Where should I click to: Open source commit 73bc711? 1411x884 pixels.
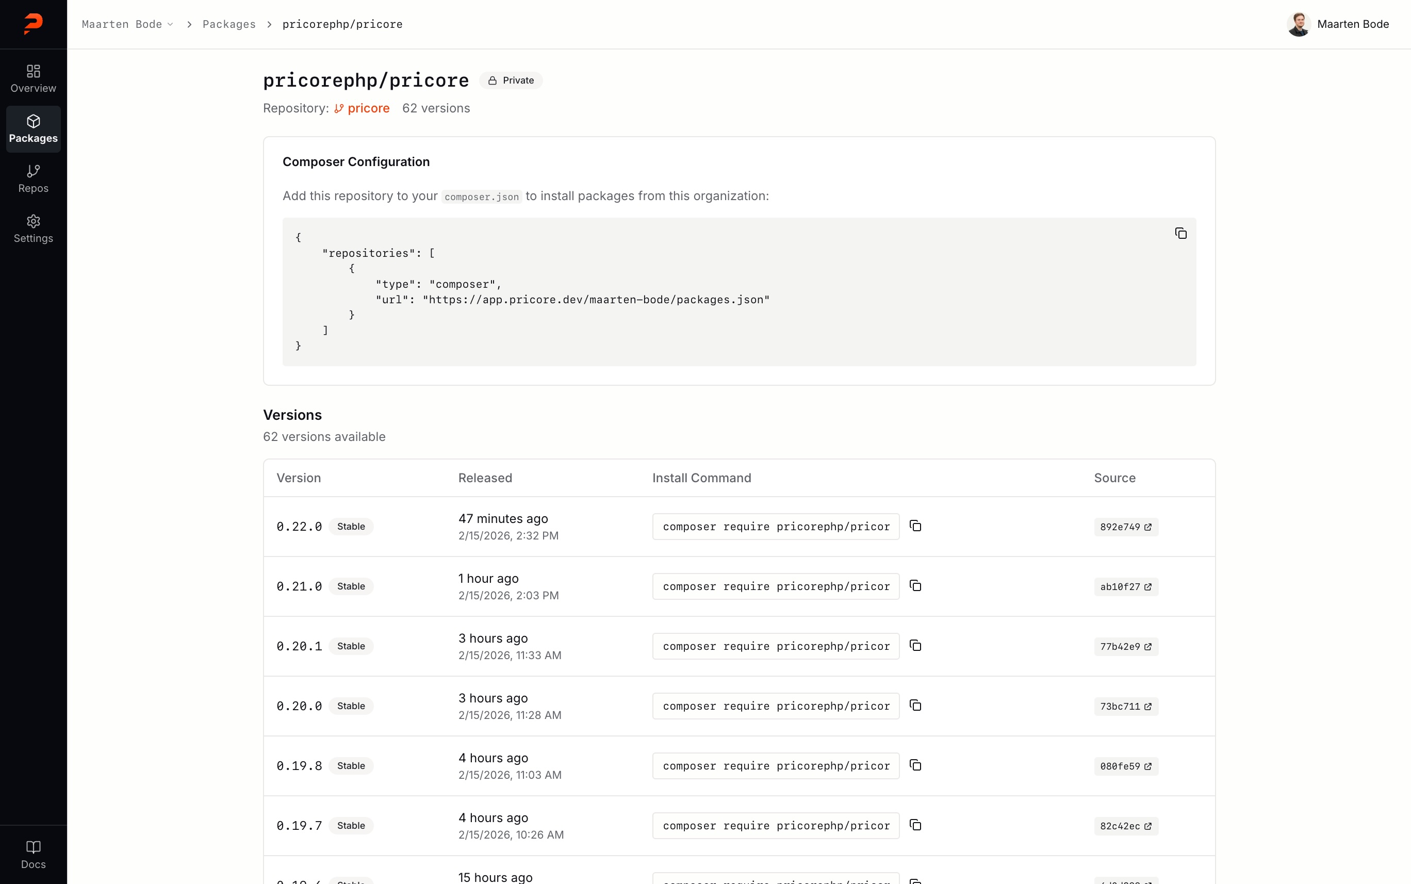click(1125, 706)
